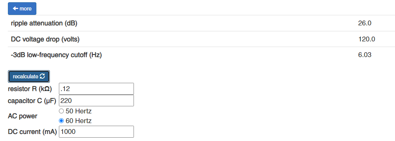395x141 pixels.
Task: Click the AC power label
Action: [23, 116]
